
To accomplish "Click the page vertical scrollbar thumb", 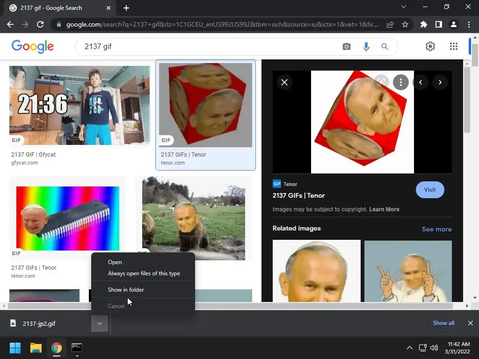I will tap(475, 55).
